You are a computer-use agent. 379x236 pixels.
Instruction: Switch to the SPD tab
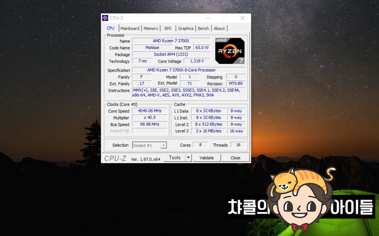tap(168, 29)
